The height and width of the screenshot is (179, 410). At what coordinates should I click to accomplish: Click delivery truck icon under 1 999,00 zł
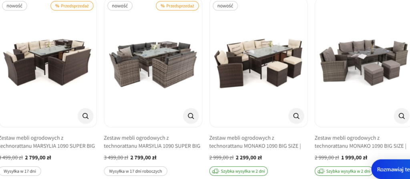pos(321,171)
